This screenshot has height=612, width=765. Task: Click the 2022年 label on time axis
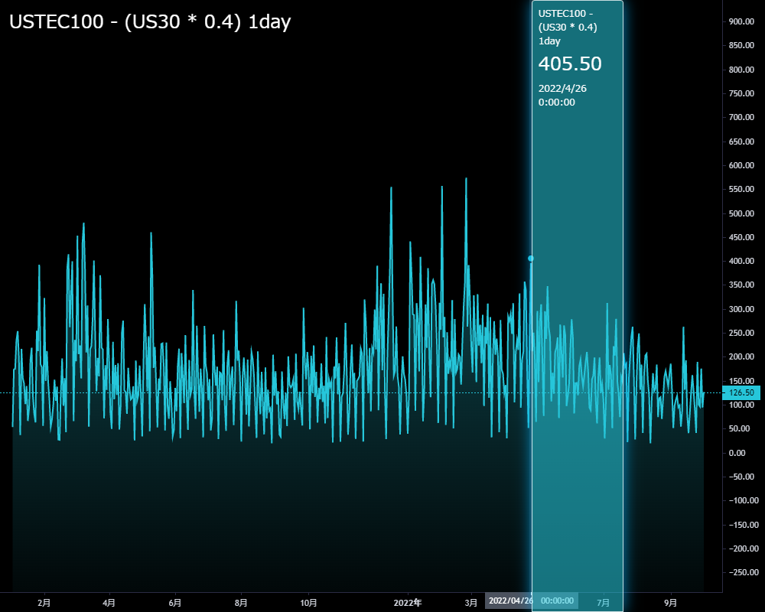(408, 602)
